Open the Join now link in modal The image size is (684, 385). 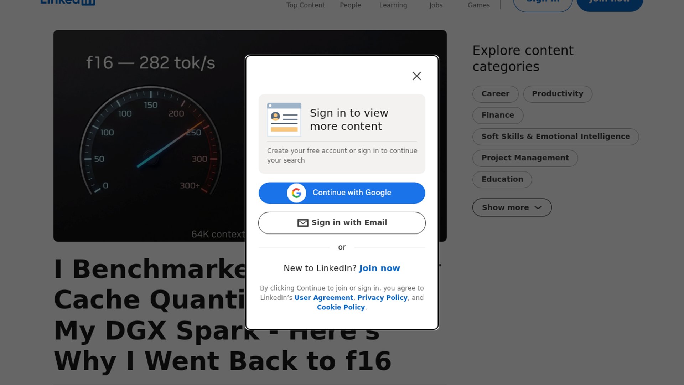(x=379, y=268)
